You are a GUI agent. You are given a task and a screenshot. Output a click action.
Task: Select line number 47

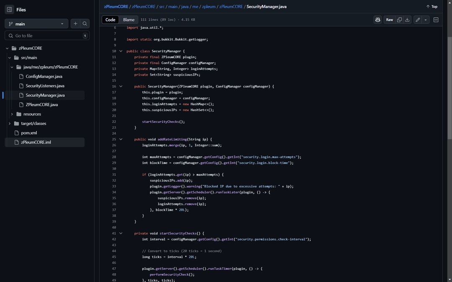pyautogui.click(x=114, y=269)
